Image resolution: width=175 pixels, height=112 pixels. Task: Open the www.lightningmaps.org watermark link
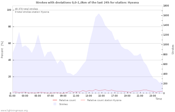click(x=14, y=110)
